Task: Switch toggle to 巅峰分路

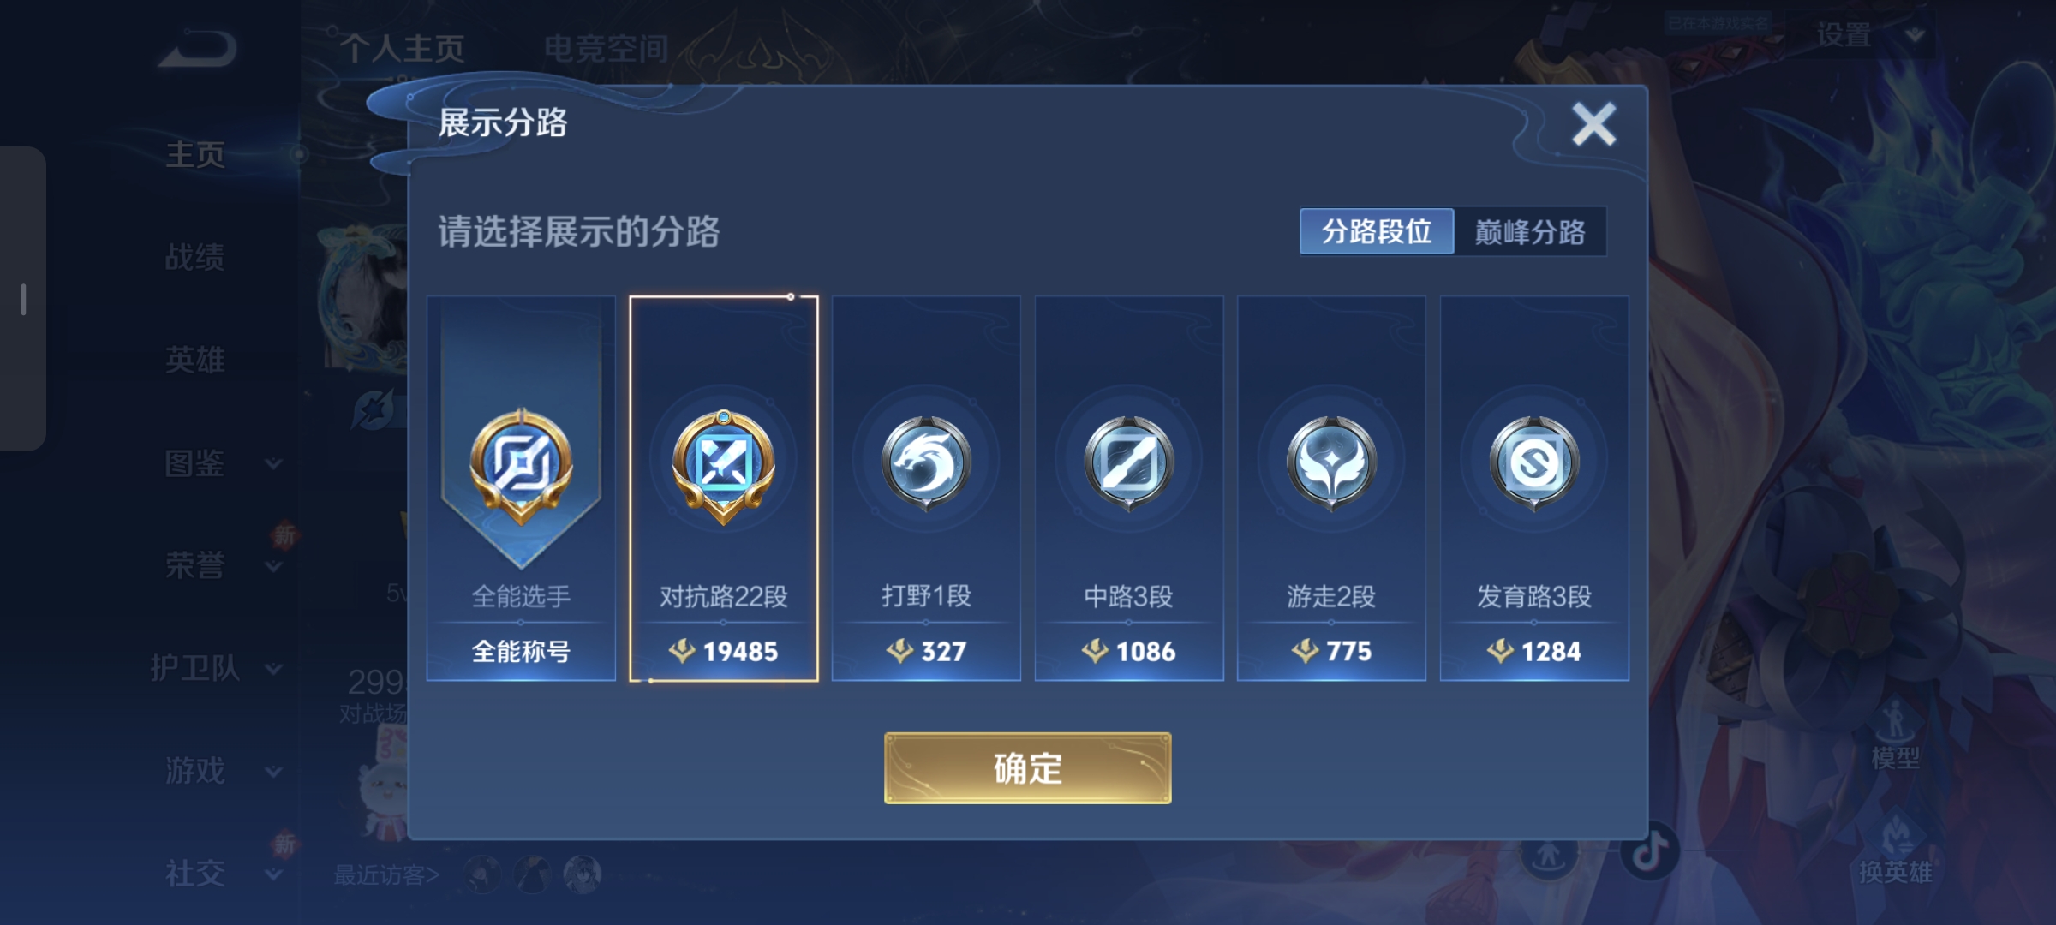Action: 1530,231
